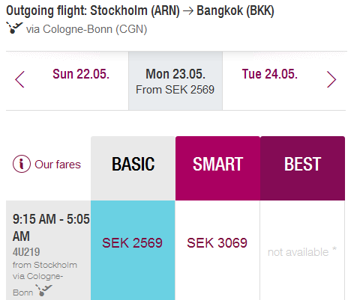The height and width of the screenshot is (300, 348).
Task: Open the Our fares information link
Action: (58, 165)
